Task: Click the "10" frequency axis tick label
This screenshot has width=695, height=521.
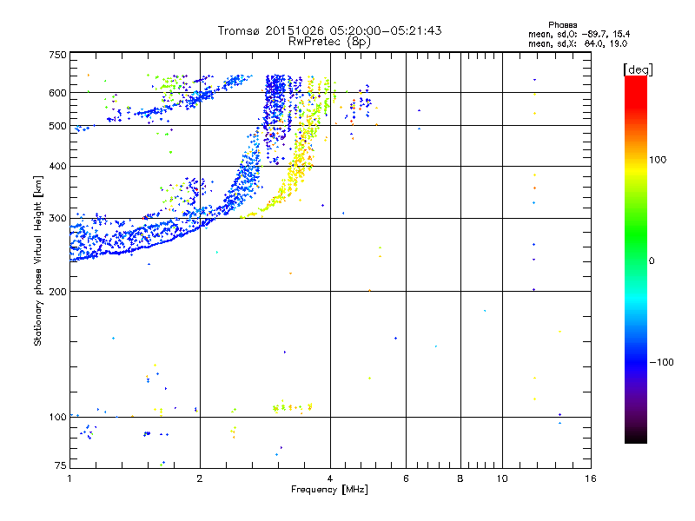Action: coord(502,478)
